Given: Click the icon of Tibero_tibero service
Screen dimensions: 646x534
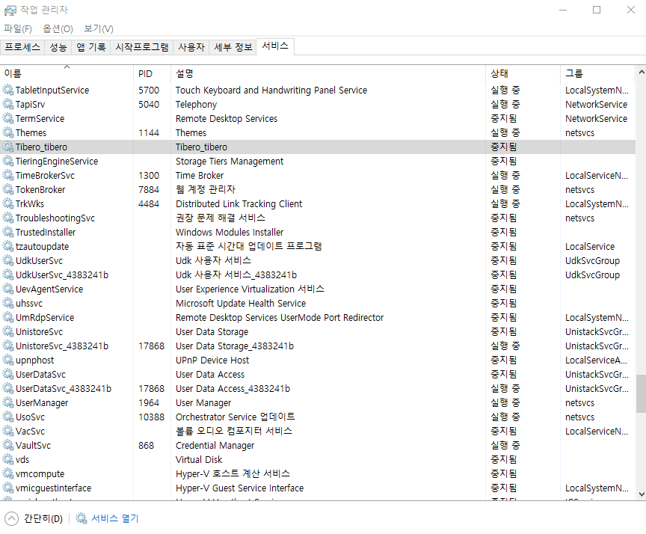Looking at the screenshot, I should tap(8, 147).
